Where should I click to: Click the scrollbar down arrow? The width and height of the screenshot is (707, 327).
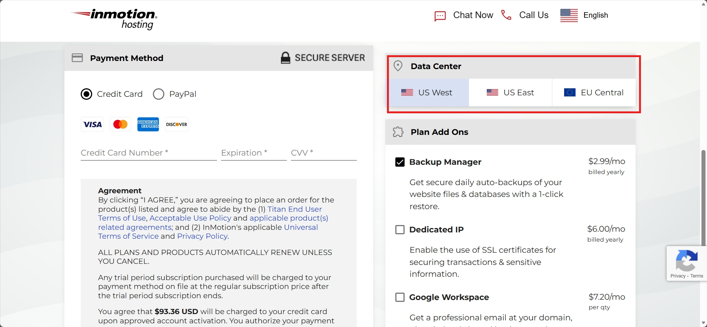coord(703,323)
